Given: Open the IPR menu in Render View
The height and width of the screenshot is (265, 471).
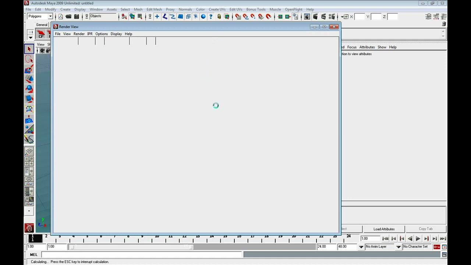Looking at the screenshot, I should (90, 34).
